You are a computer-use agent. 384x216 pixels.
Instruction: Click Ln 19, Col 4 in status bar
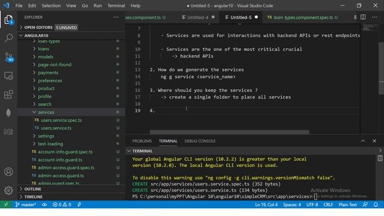tap(266, 205)
